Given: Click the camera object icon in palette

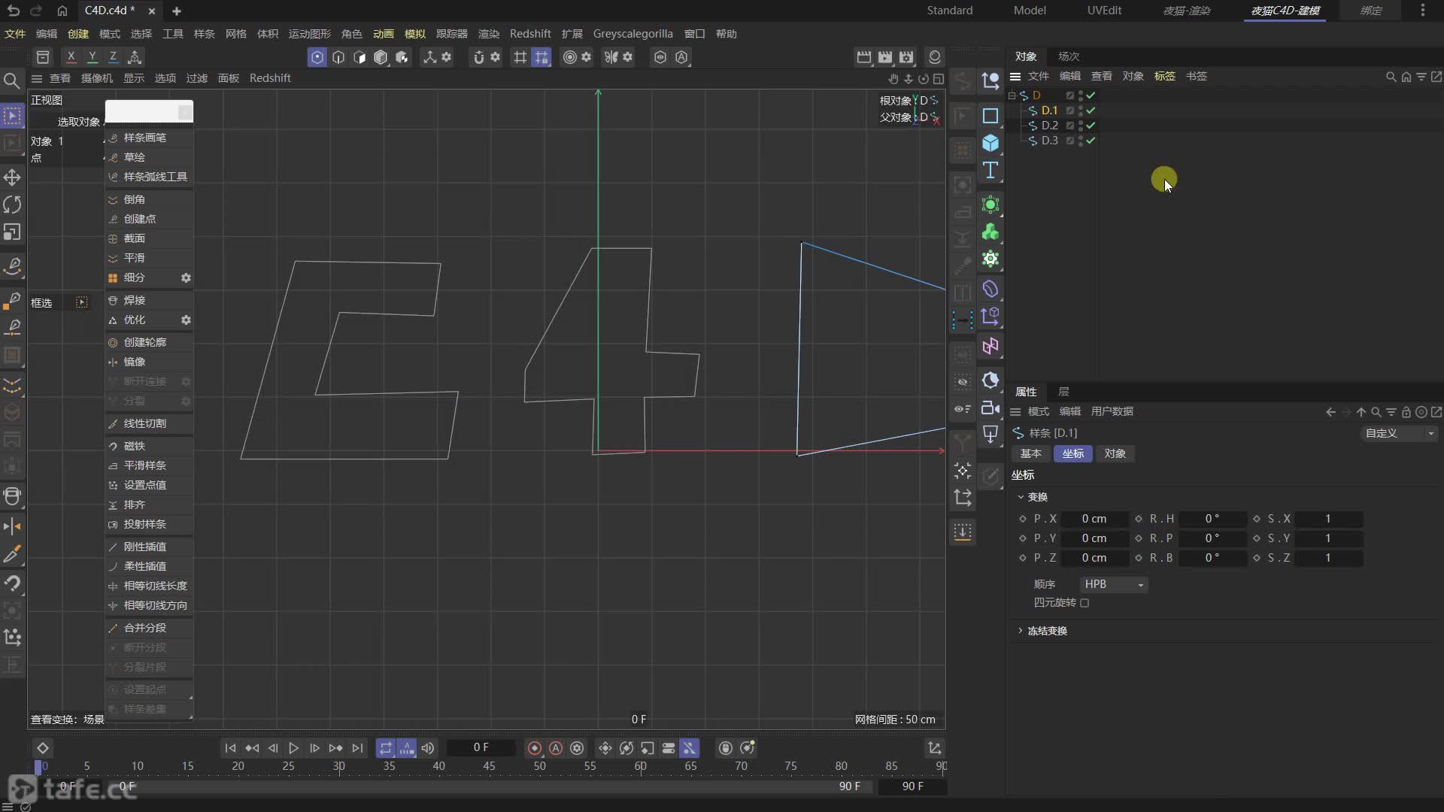Looking at the screenshot, I should click(x=990, y=408).
